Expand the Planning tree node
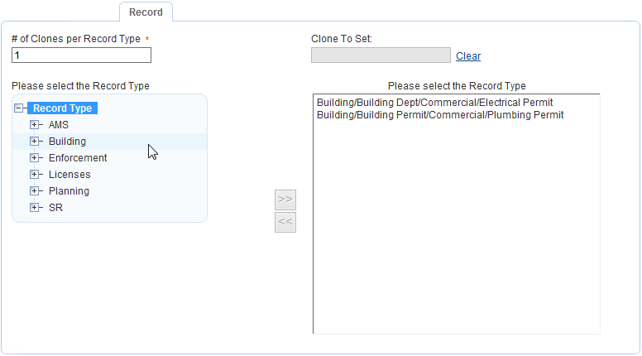Screen dimensions: 642x356 click(x=35, y=191)
